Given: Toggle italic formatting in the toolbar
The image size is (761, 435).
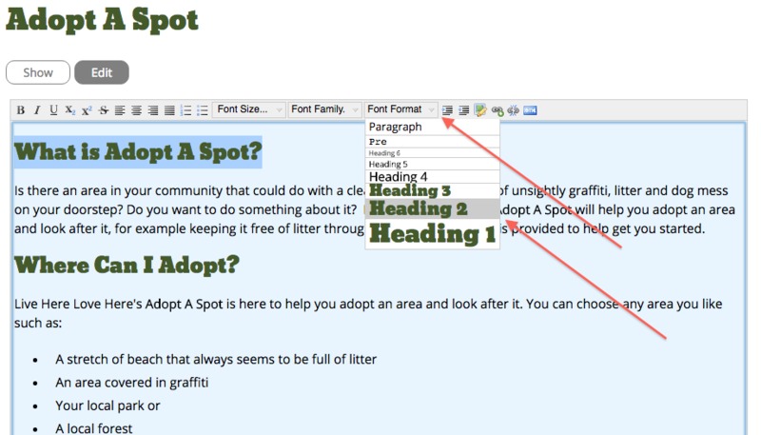Looking at the screenshot, I should (37, 110).
